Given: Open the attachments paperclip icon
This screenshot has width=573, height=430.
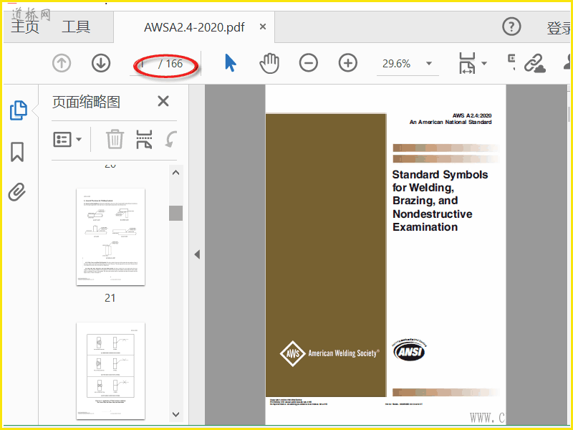Looking at the screenshot, I should pos(16,191).
